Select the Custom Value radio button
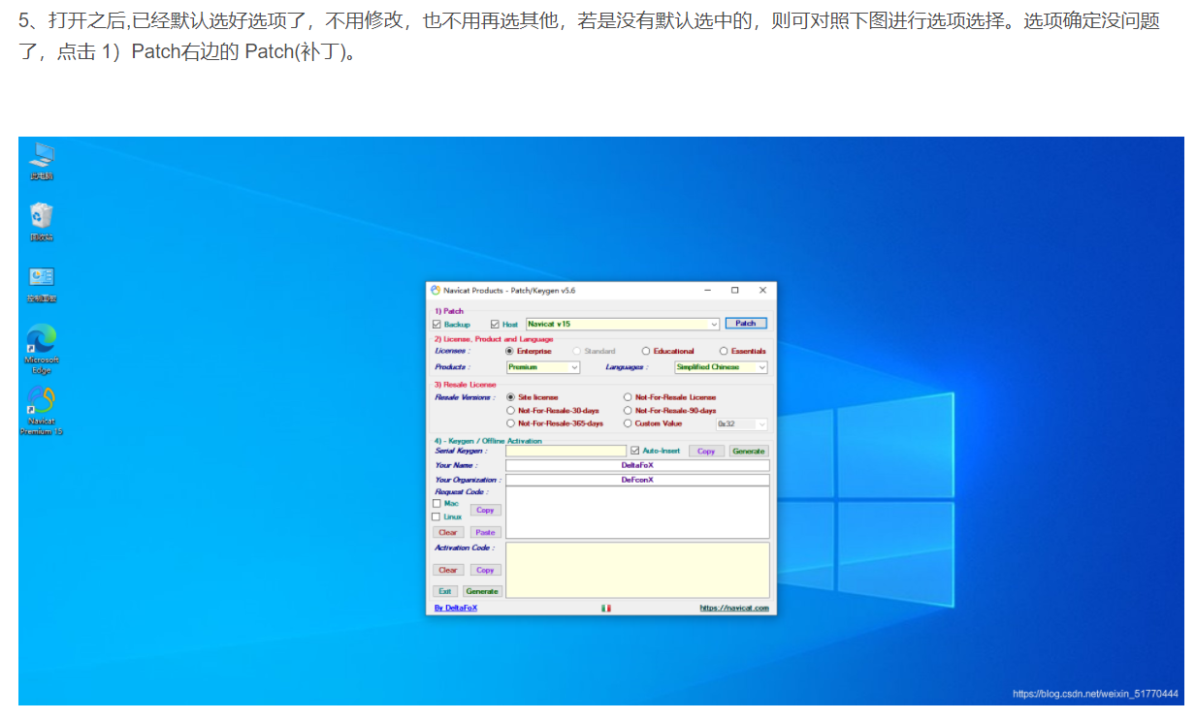The image size is (1196, 720). click(x=628, y=423)
